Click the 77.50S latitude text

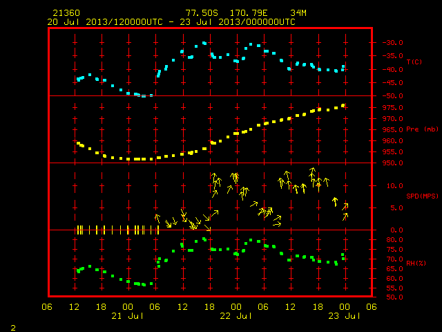[x=202, y=13]
